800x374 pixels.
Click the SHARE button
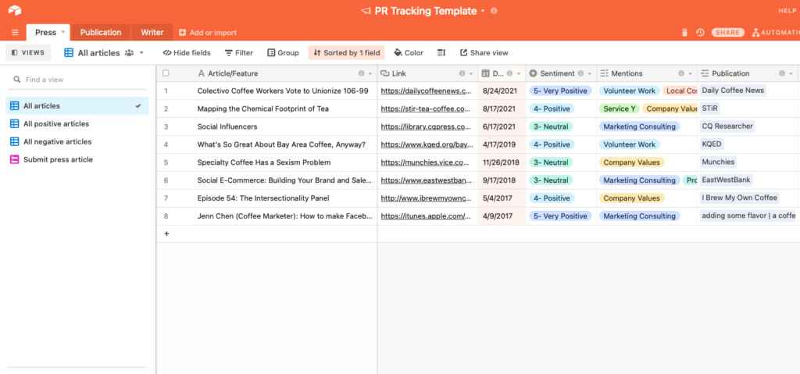(727, 32)
